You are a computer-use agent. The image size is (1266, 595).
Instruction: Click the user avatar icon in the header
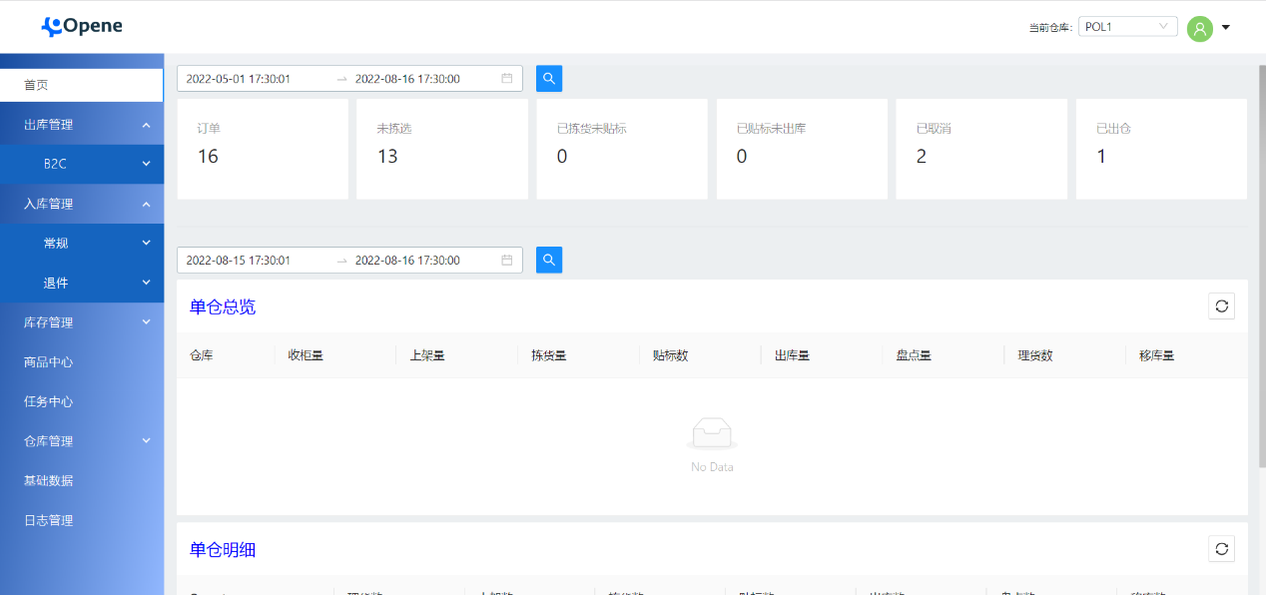click(1199, 28)
